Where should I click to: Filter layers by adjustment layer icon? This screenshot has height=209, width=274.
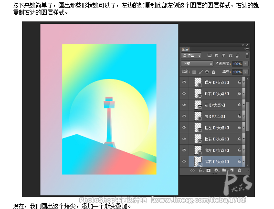click(x=216, y=55)
